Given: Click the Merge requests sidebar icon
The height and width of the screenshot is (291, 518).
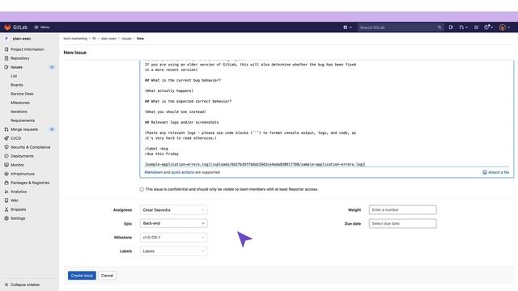Looking at the screenshot, I should [x=6, y=129].
